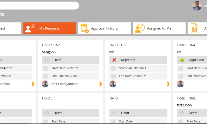Open the Assigned to Me tab

[x=159, y=28]
